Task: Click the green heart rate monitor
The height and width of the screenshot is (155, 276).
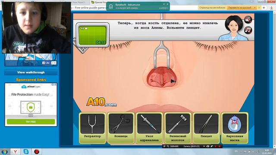Action: (x=93, y=35)
